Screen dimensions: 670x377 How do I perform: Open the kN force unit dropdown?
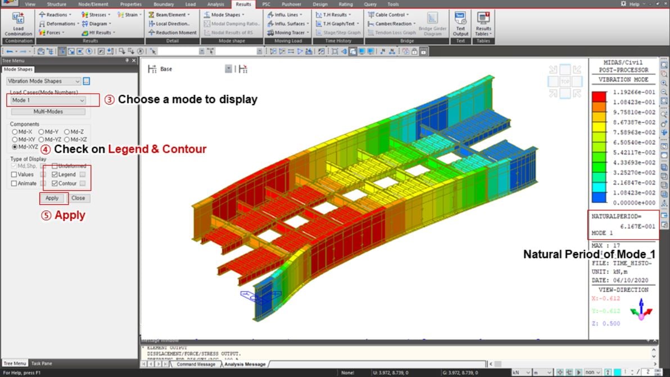[x=521, y=373]
